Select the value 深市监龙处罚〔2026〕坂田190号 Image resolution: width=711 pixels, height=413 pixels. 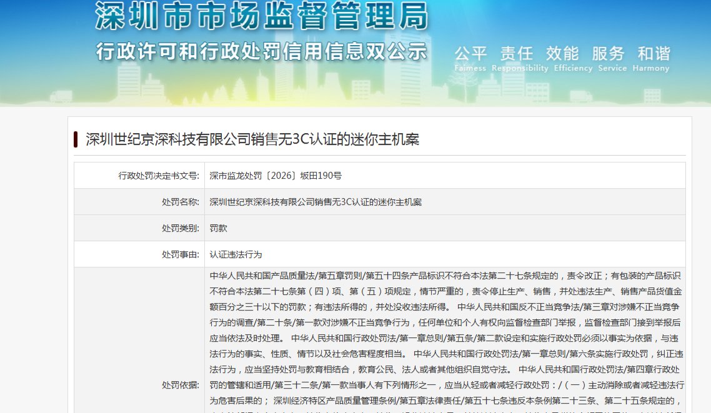(276, 176)
